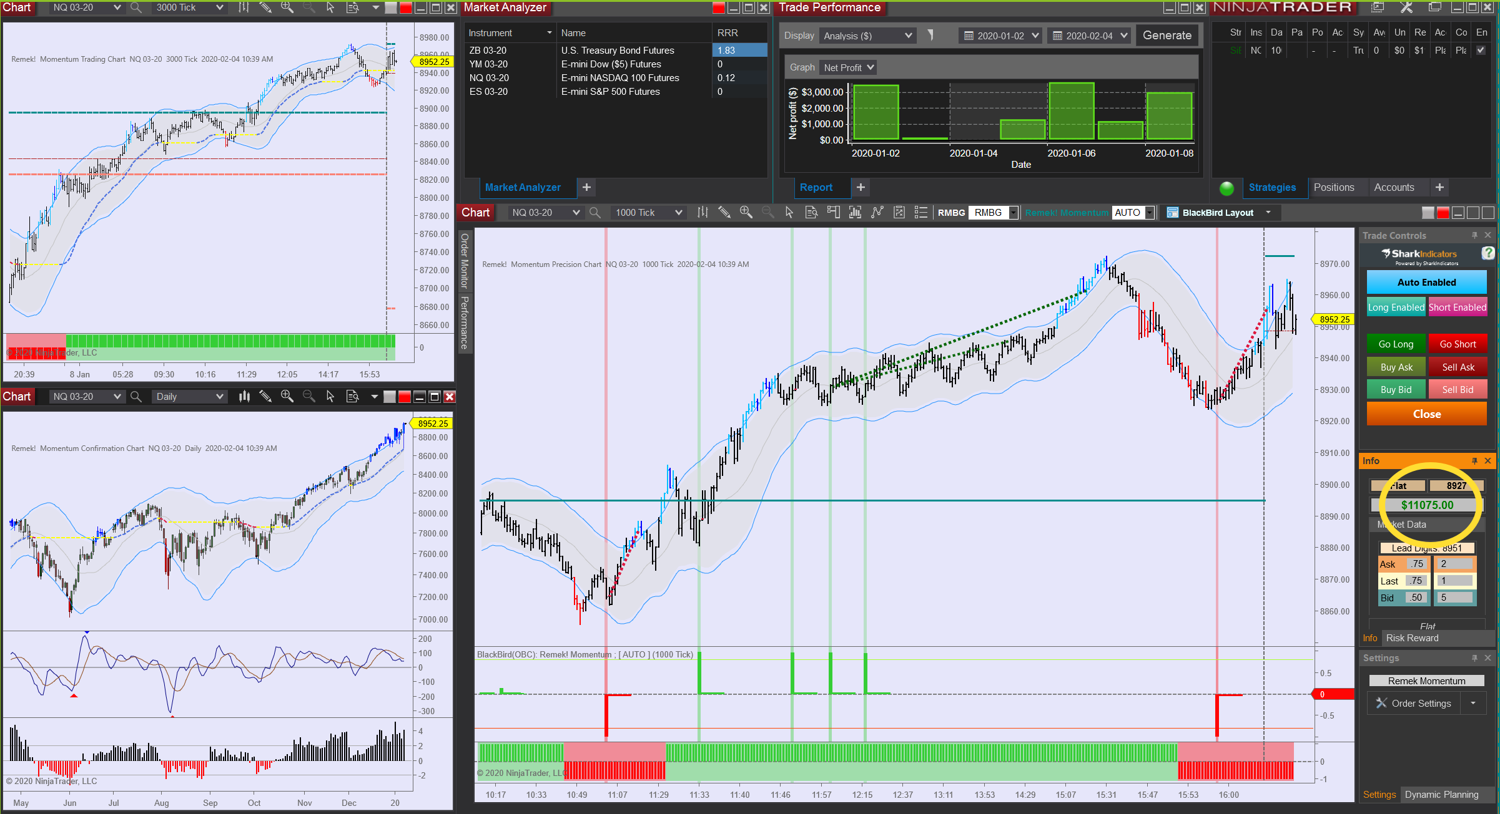Zoom in on the 3000 Tick chart
The height and width of the screenshot is (814, 1500).
tap(287, 7)
